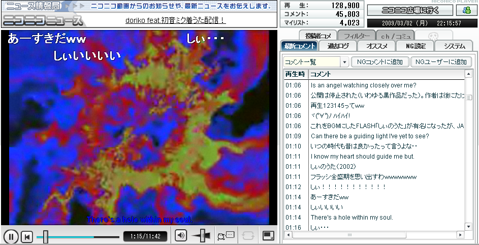
Task: Click the skull icon tab
Action: [x=433, y=36]
